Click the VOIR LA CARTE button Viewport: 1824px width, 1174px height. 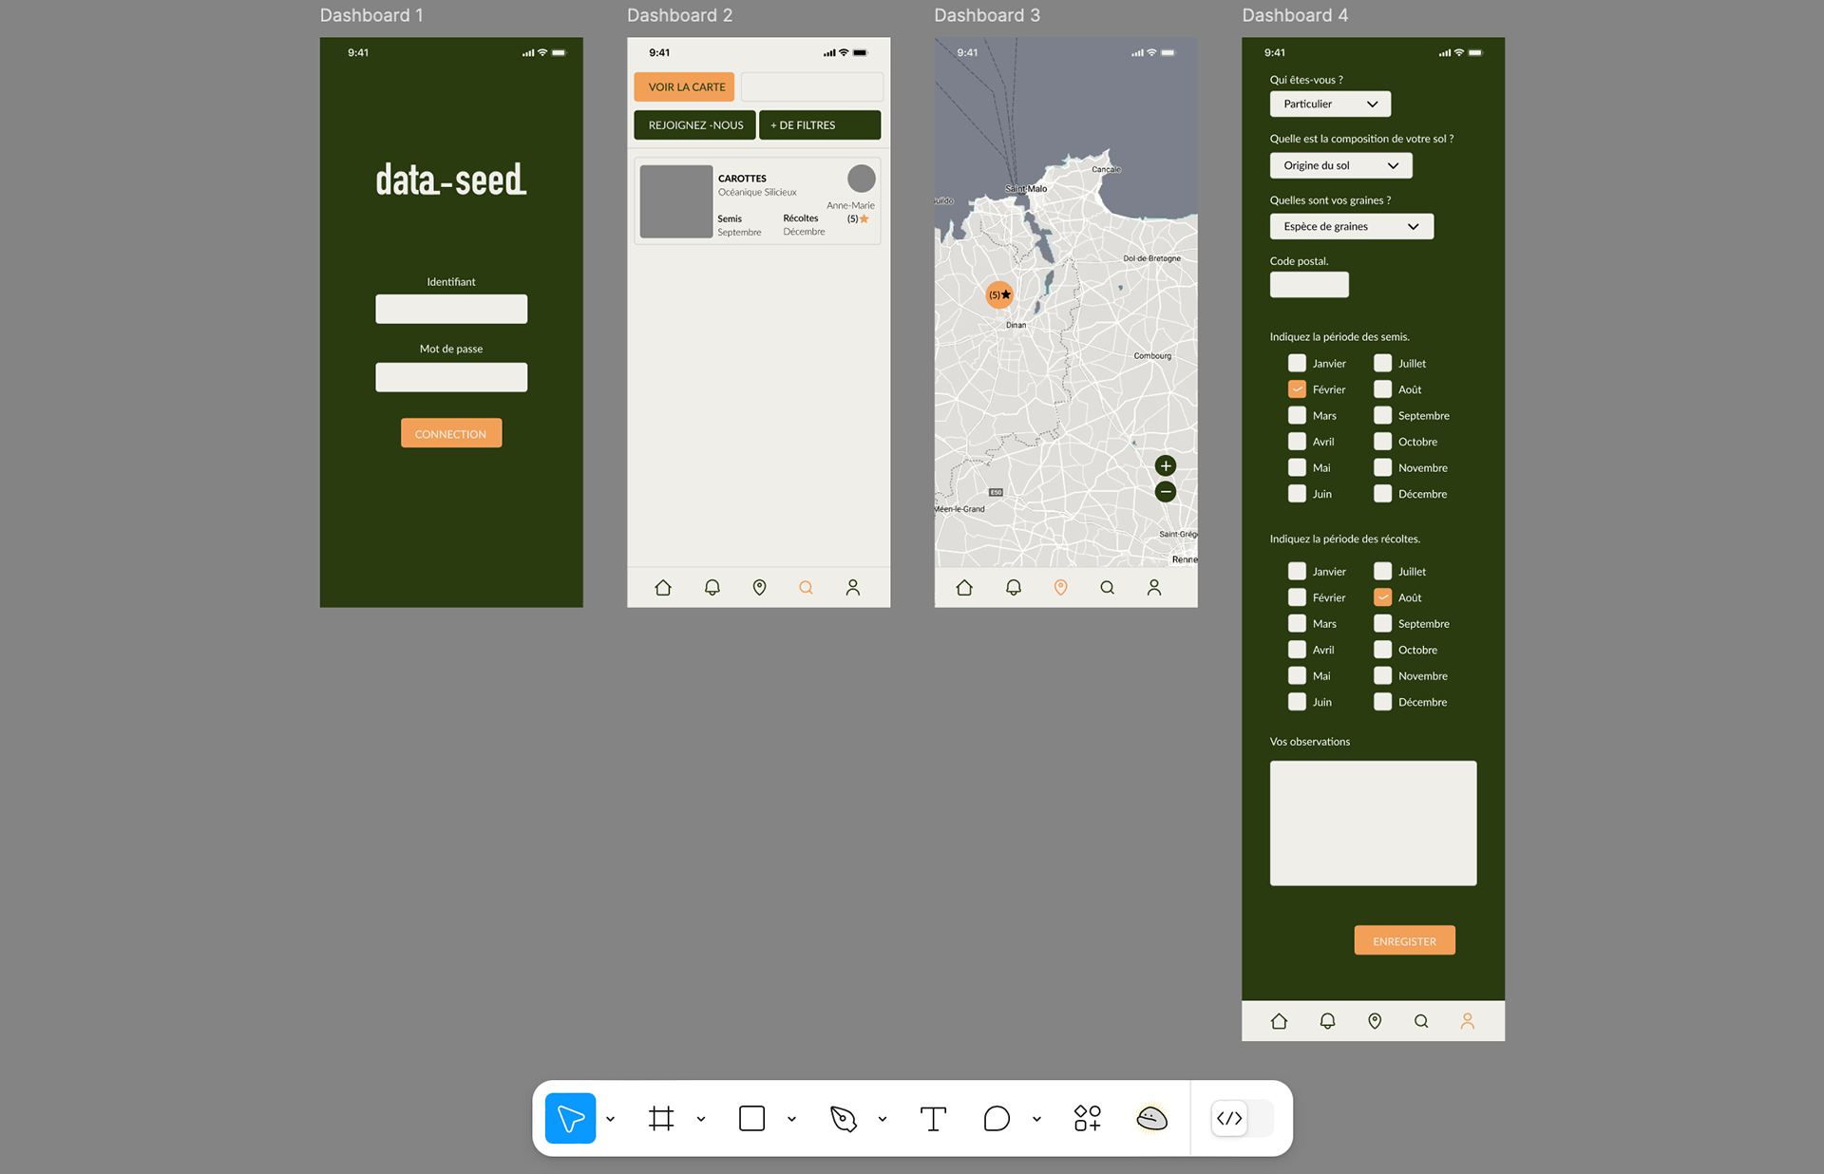pos(685,86)
